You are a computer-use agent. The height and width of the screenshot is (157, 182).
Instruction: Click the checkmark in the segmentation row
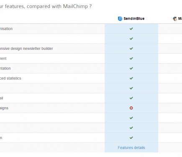(131, 68)
